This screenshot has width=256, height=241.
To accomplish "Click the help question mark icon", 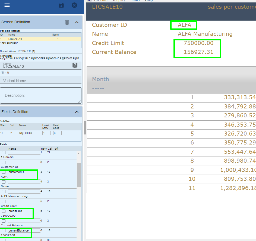I will click(75, 65).
